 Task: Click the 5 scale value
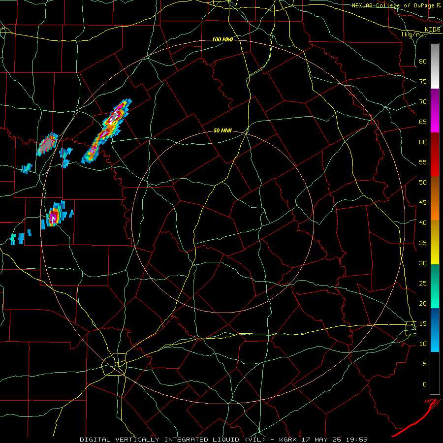[x=425, y=364]
